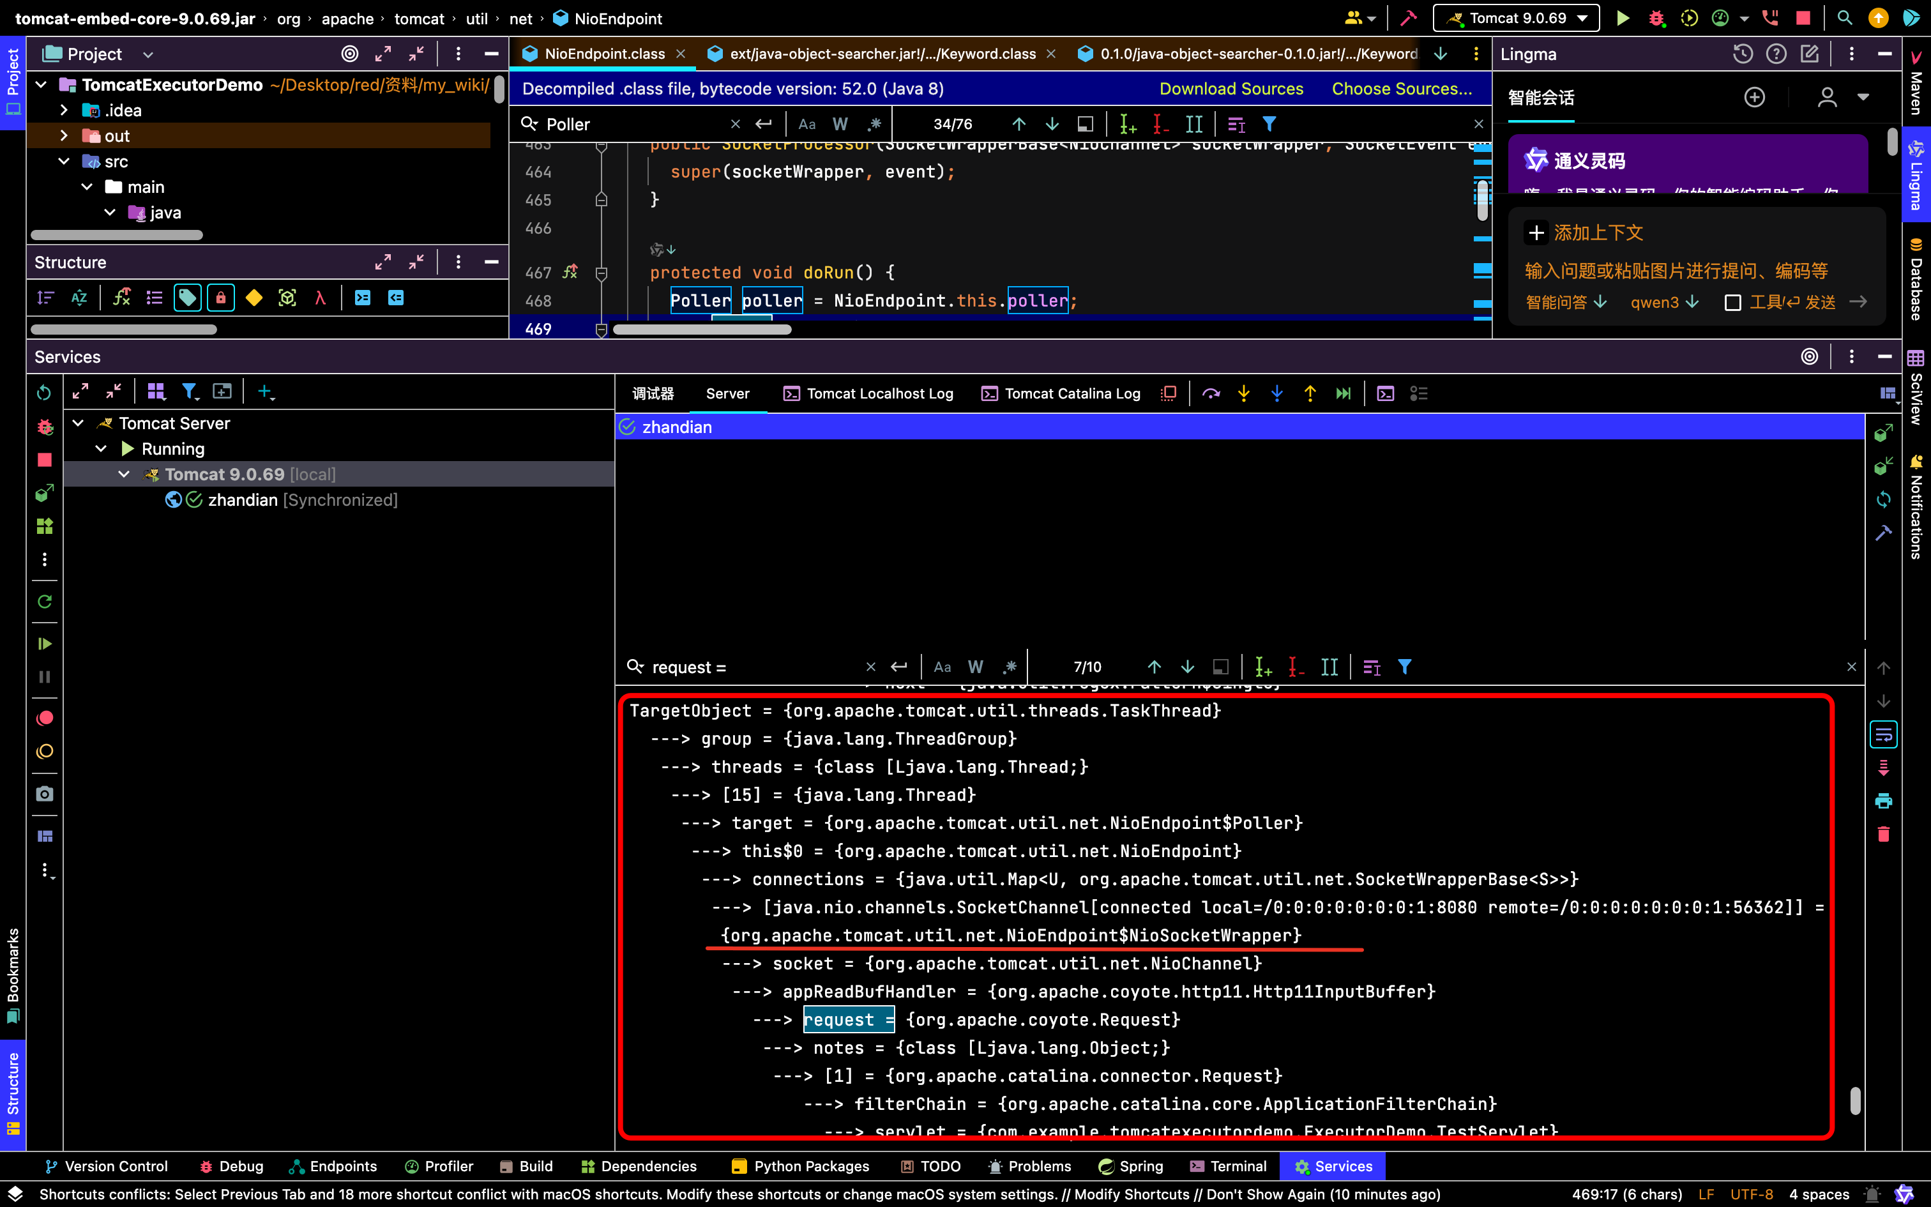This screenshot has width=1931, height=1207.
Task: Toggle Words option in console search
Action: click(x=976, y=667)
